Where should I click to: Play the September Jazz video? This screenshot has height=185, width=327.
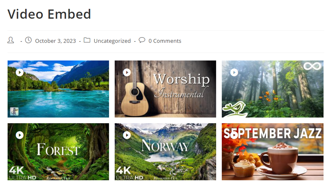coord(234,135)
